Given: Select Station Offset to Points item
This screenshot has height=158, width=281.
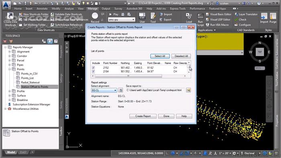Looking at the screenshot, I should tap(35, 87).
